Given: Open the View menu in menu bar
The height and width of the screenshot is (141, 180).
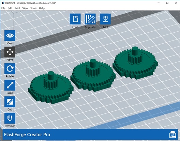Looking at the screenshot, I should tap(25, 8).
